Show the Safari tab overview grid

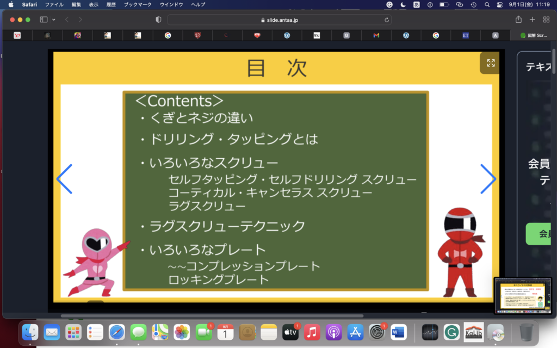[x=546, y=20]
